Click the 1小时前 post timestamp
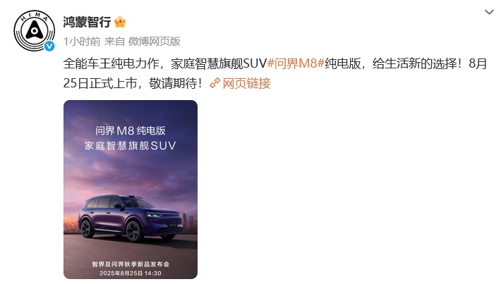The width and height of the screenshot is (501, 284). pyautogui.click(x=82, y=42)
